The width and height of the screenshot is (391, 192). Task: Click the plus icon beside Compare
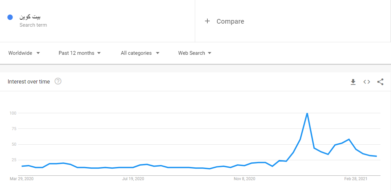pos(207,21)
